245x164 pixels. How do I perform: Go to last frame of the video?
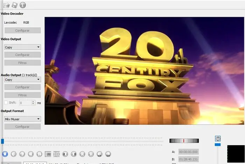(x=91, y=154)
